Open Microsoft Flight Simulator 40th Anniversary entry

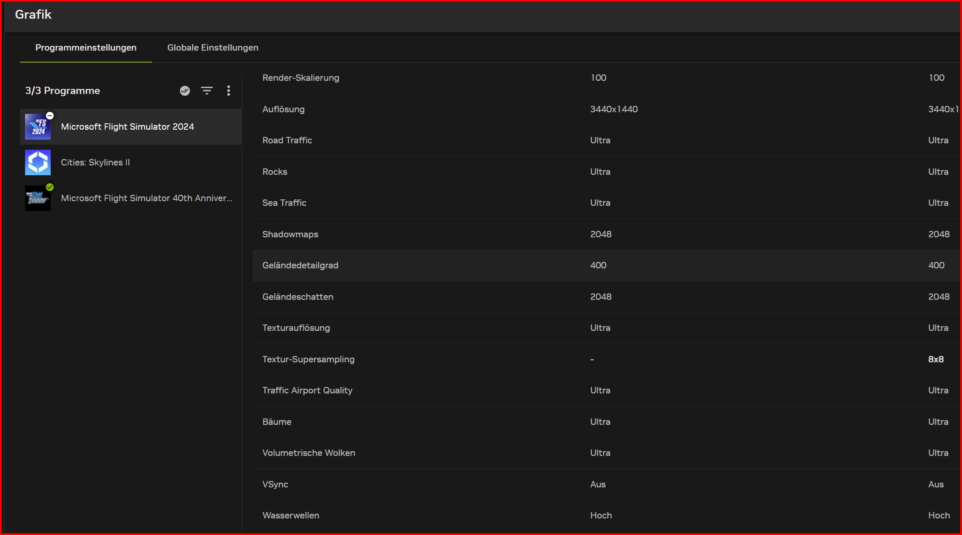pyautogui.click(x=146, y=198)
